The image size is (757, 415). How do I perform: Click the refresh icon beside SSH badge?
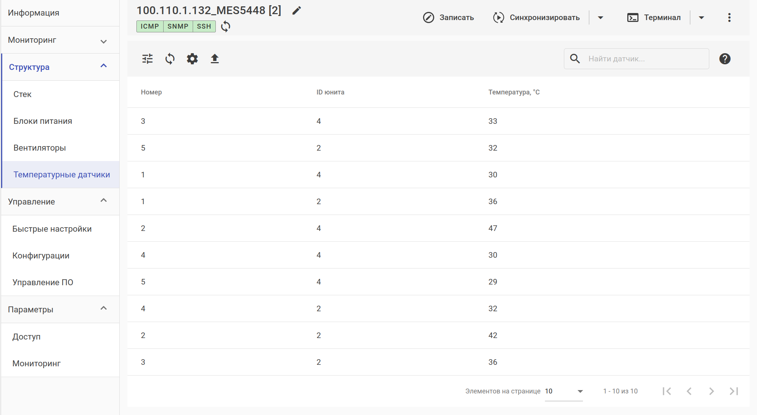coord(225,26)
